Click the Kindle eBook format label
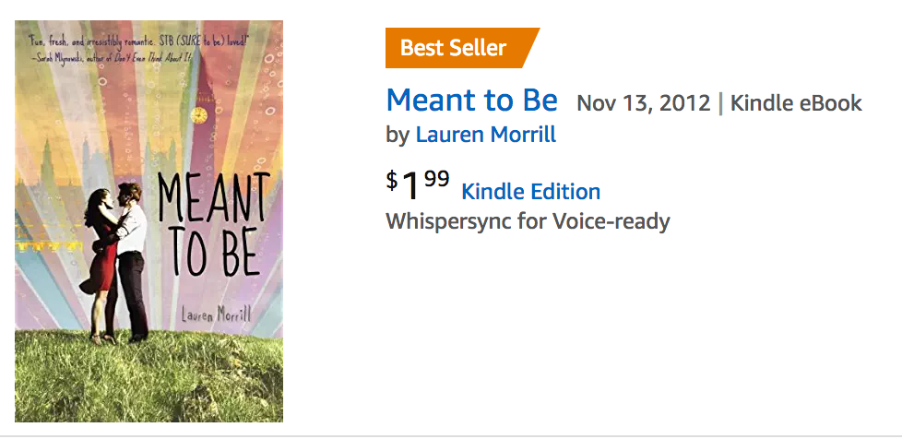The height and width of the screenshot is (439, 902). coord(796,102)
